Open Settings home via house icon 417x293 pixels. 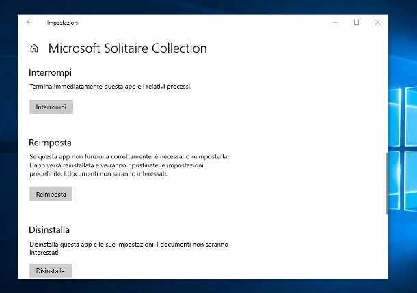tap(34, 48)
